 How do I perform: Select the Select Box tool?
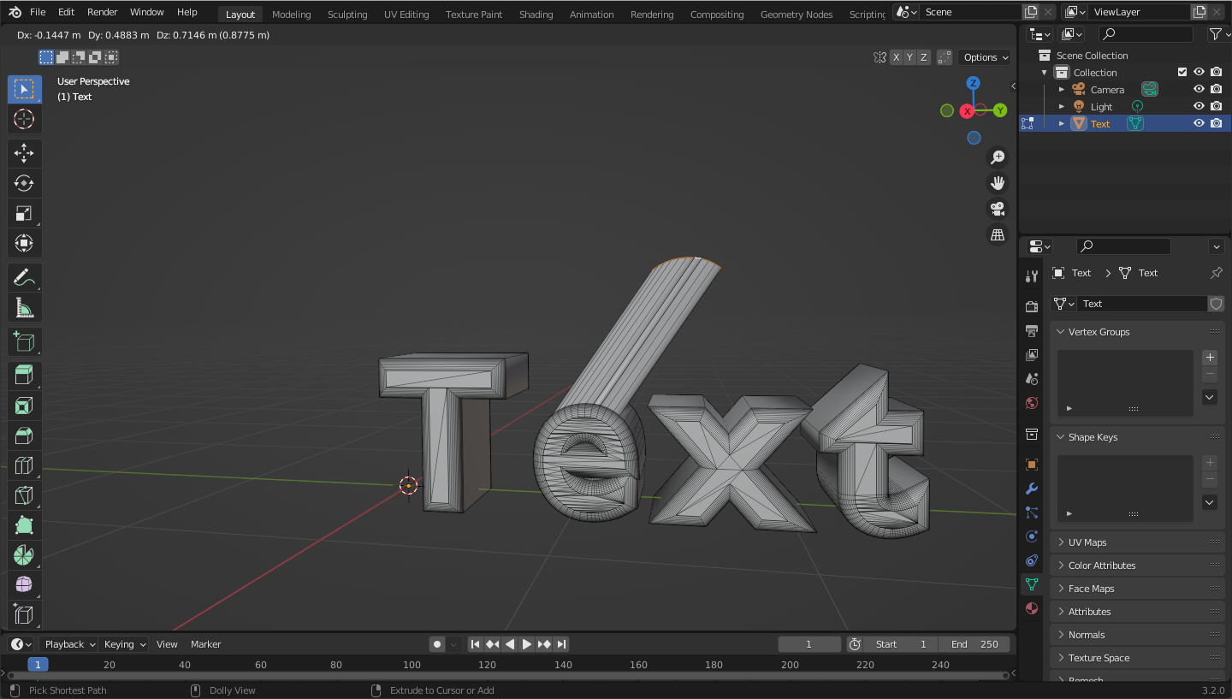25,89
